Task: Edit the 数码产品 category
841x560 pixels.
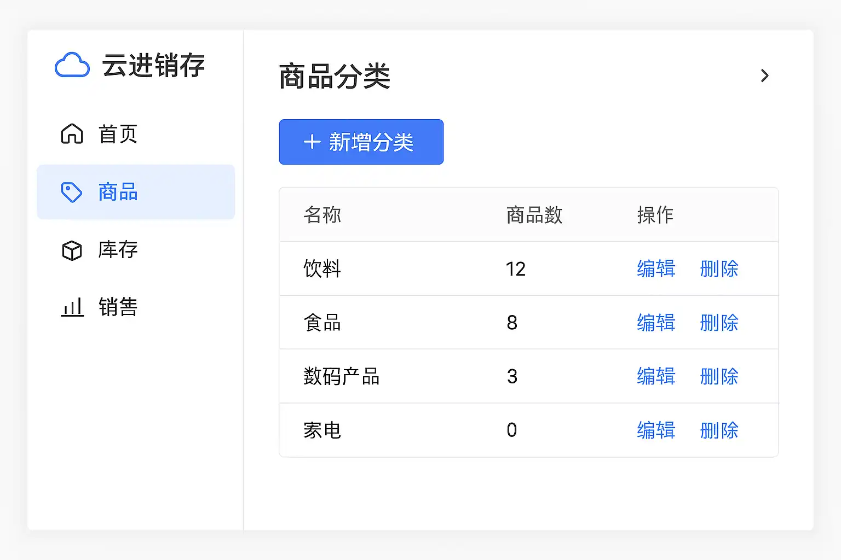Action: coord(656,376)
